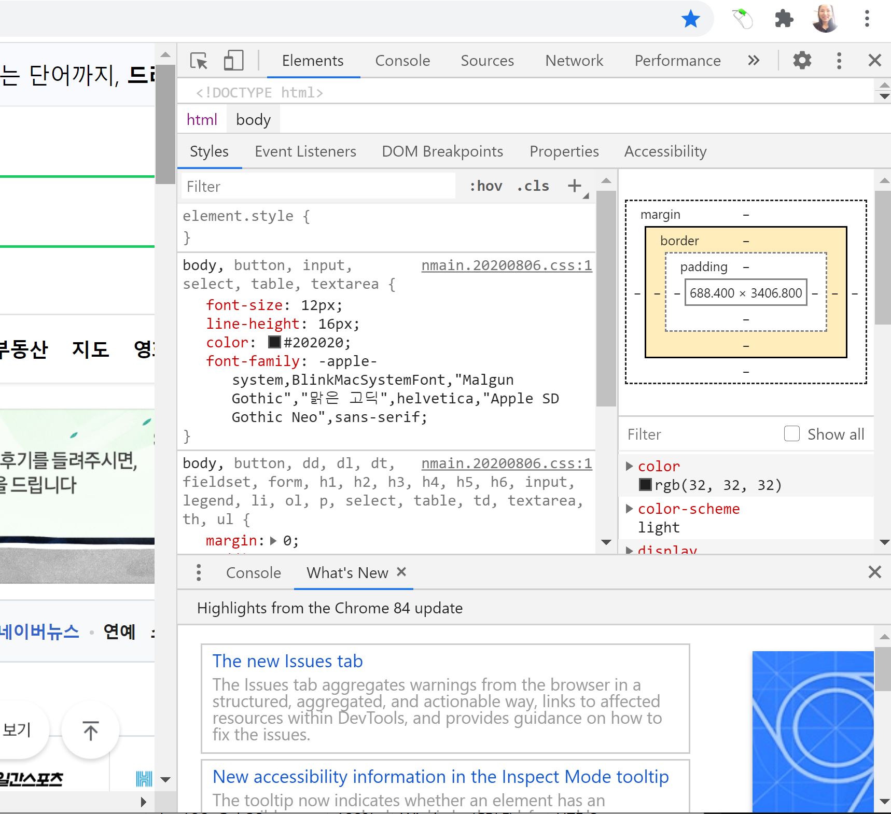The height and width of the screenshot is (814, 891).
Task: Expand the color-scheme computed property
Action: 630,509
